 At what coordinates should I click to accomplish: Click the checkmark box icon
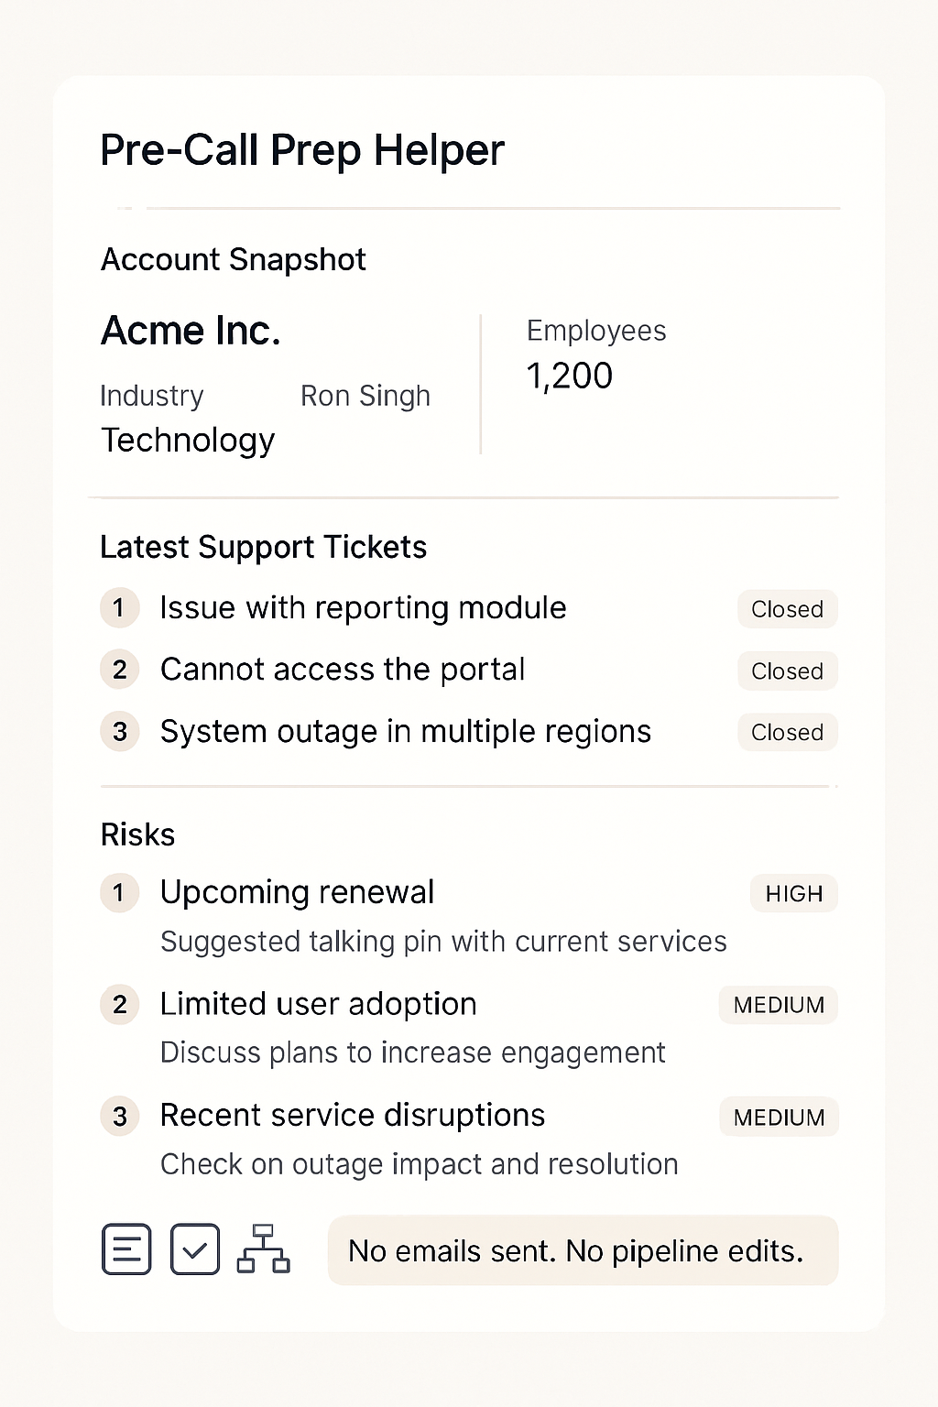pos(195,1249)
